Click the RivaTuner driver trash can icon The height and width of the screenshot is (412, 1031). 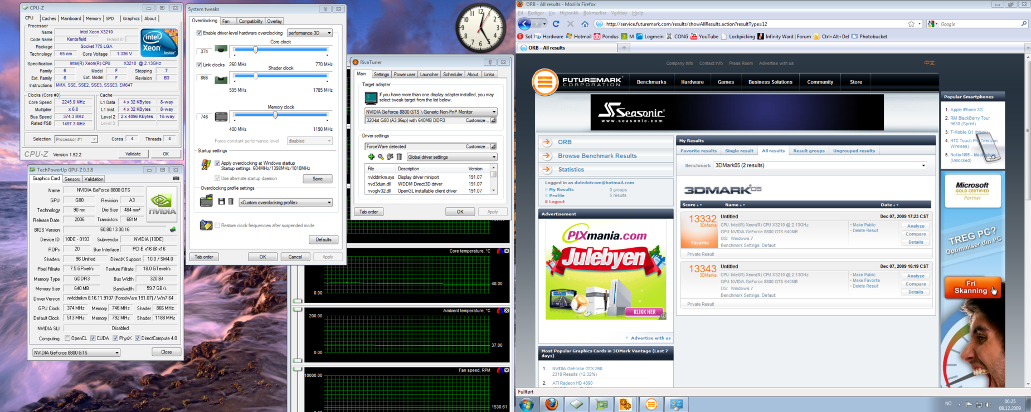[399, 157]
